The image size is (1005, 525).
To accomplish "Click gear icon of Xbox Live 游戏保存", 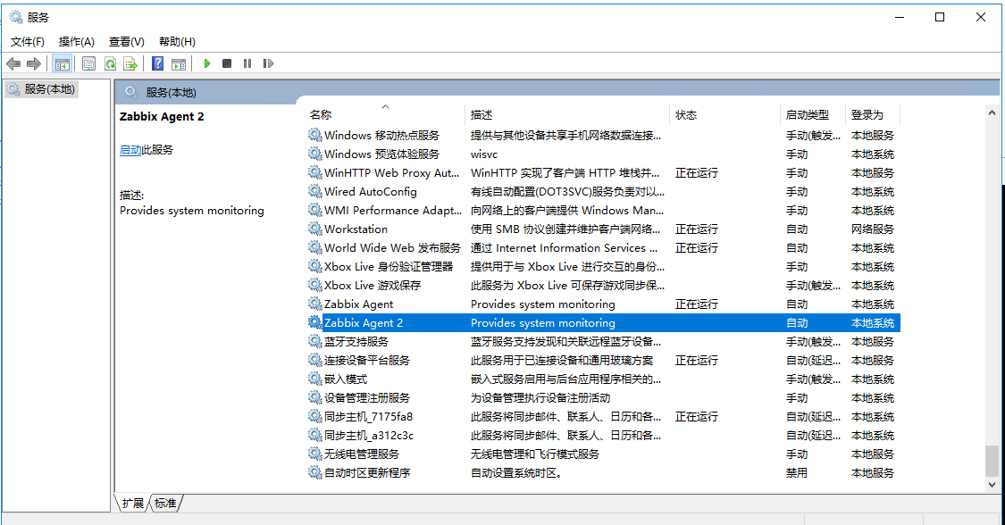I will click(314, 285).
